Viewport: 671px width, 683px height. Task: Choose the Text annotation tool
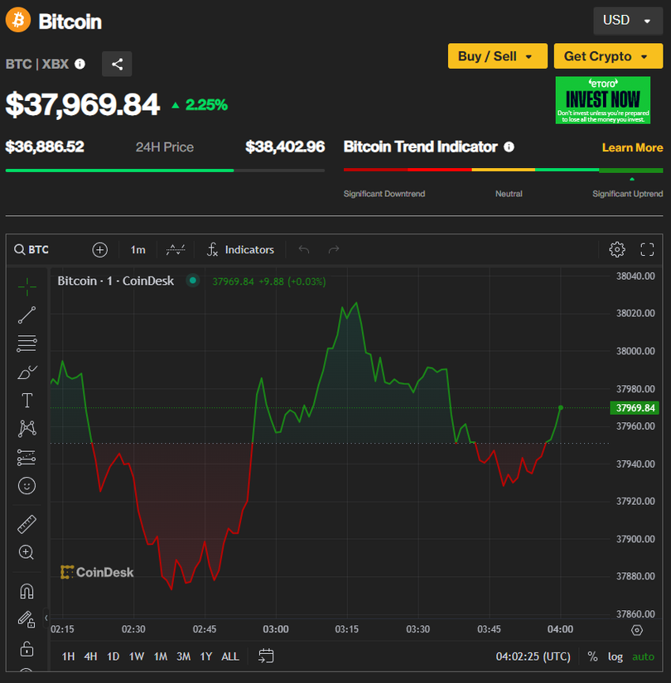pos(27,401)
